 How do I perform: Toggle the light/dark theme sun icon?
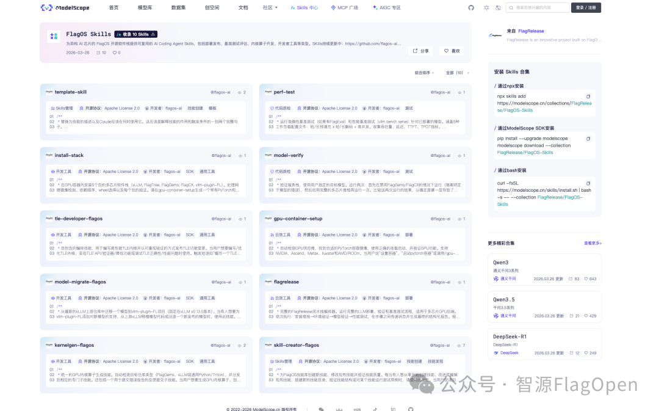pyautogui.click(x=486, y=7)
